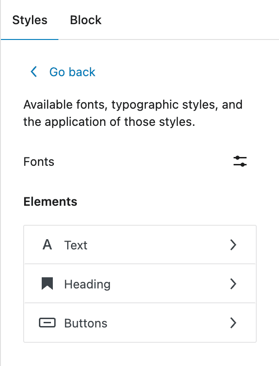Image resolution: width=279 pixels, height=366 pixels.
Task: Switch to the Styles tab
Action: (x=30, y=20)
